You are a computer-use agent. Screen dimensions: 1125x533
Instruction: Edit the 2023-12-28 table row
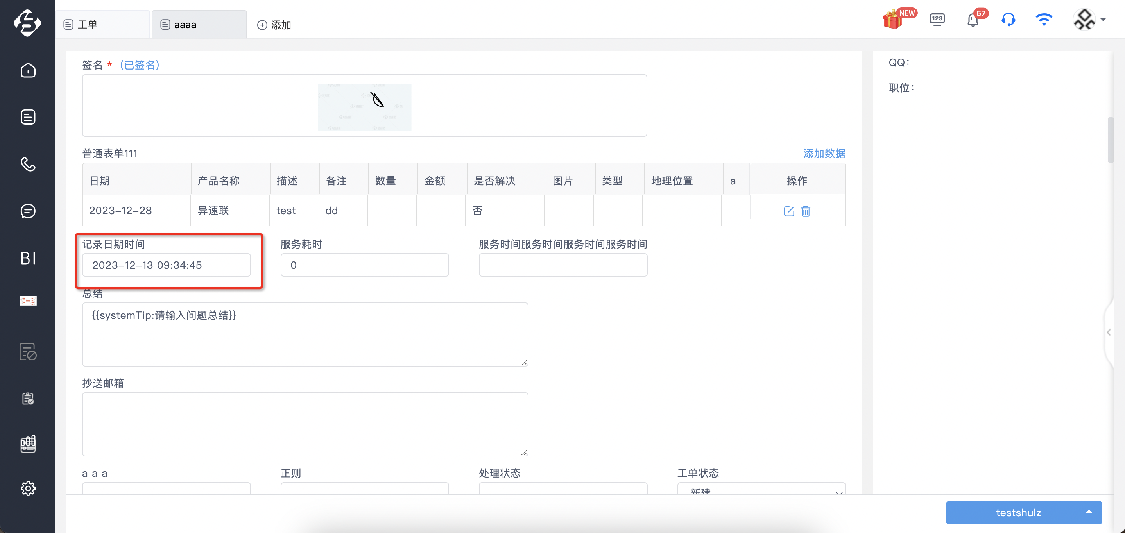(x=789, y=211)
